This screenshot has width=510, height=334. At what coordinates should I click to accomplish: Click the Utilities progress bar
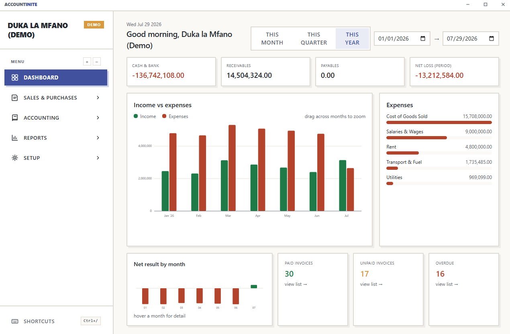pos(439,183)
